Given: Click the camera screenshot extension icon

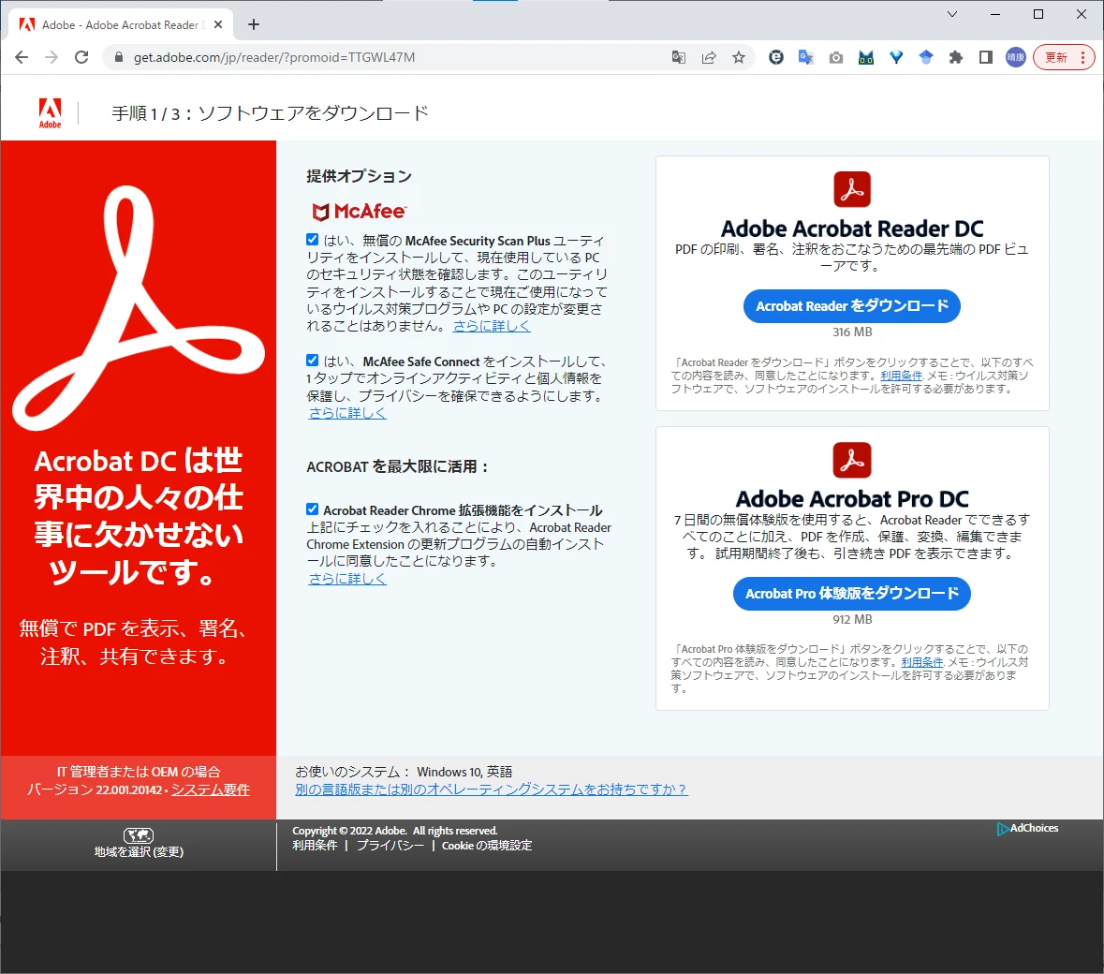Looking at the screenshot, I should [836, 57].
